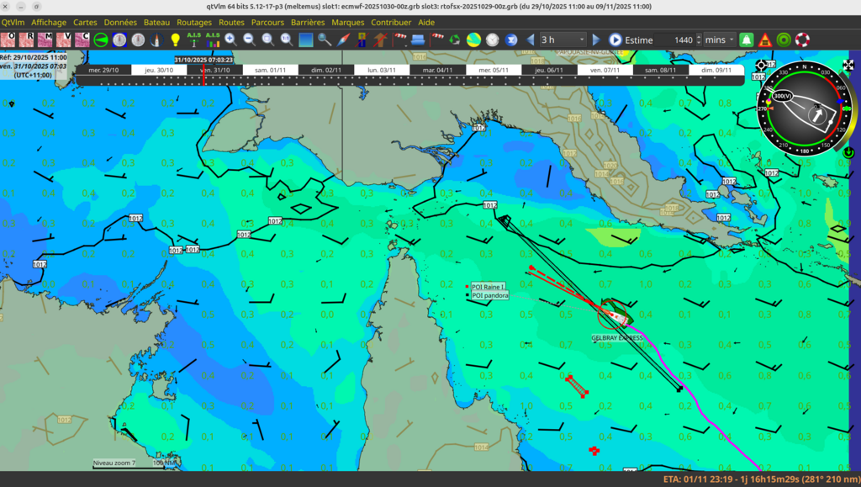Toggle the O chart layer button
This screenshot has width=861, height=487.
click(x=8, y=40)
